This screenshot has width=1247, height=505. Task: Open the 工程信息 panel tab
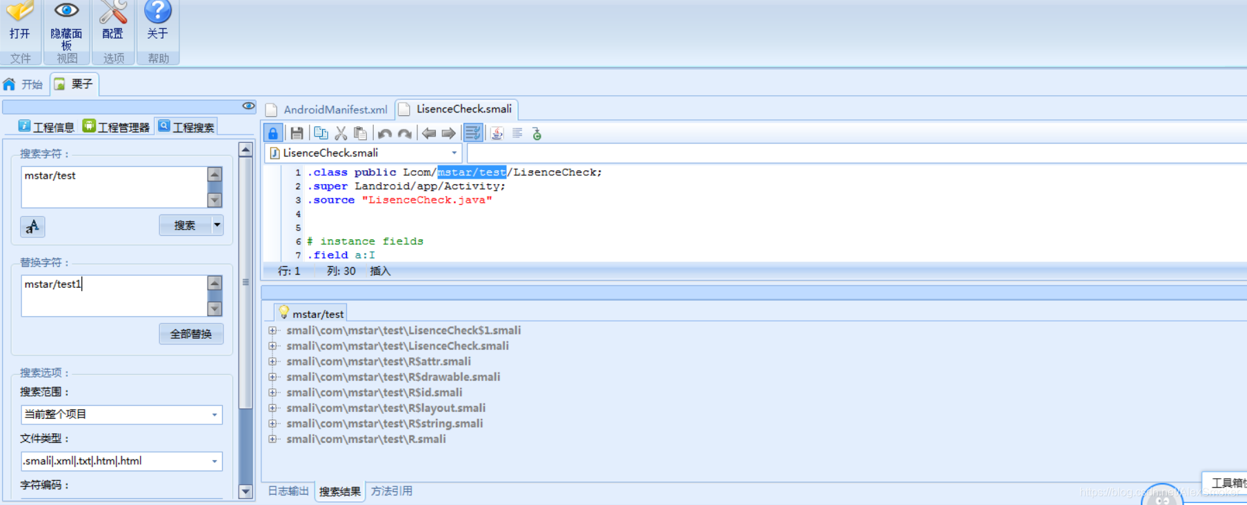tap(46, 126)
